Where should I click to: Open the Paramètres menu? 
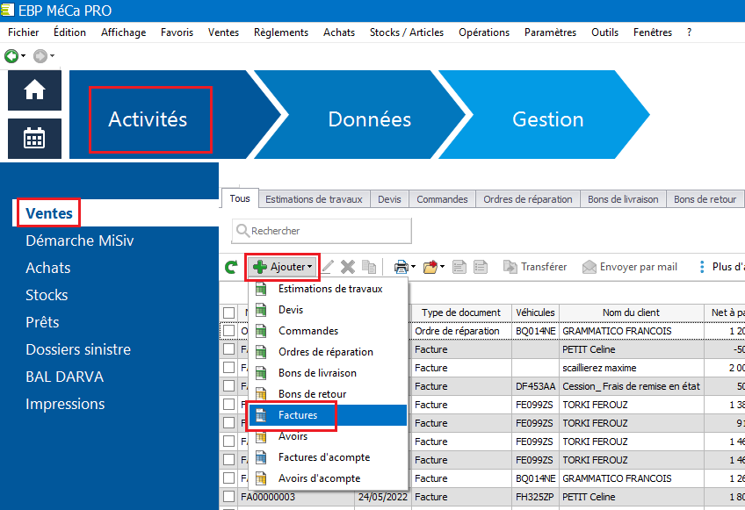point(550,32)
